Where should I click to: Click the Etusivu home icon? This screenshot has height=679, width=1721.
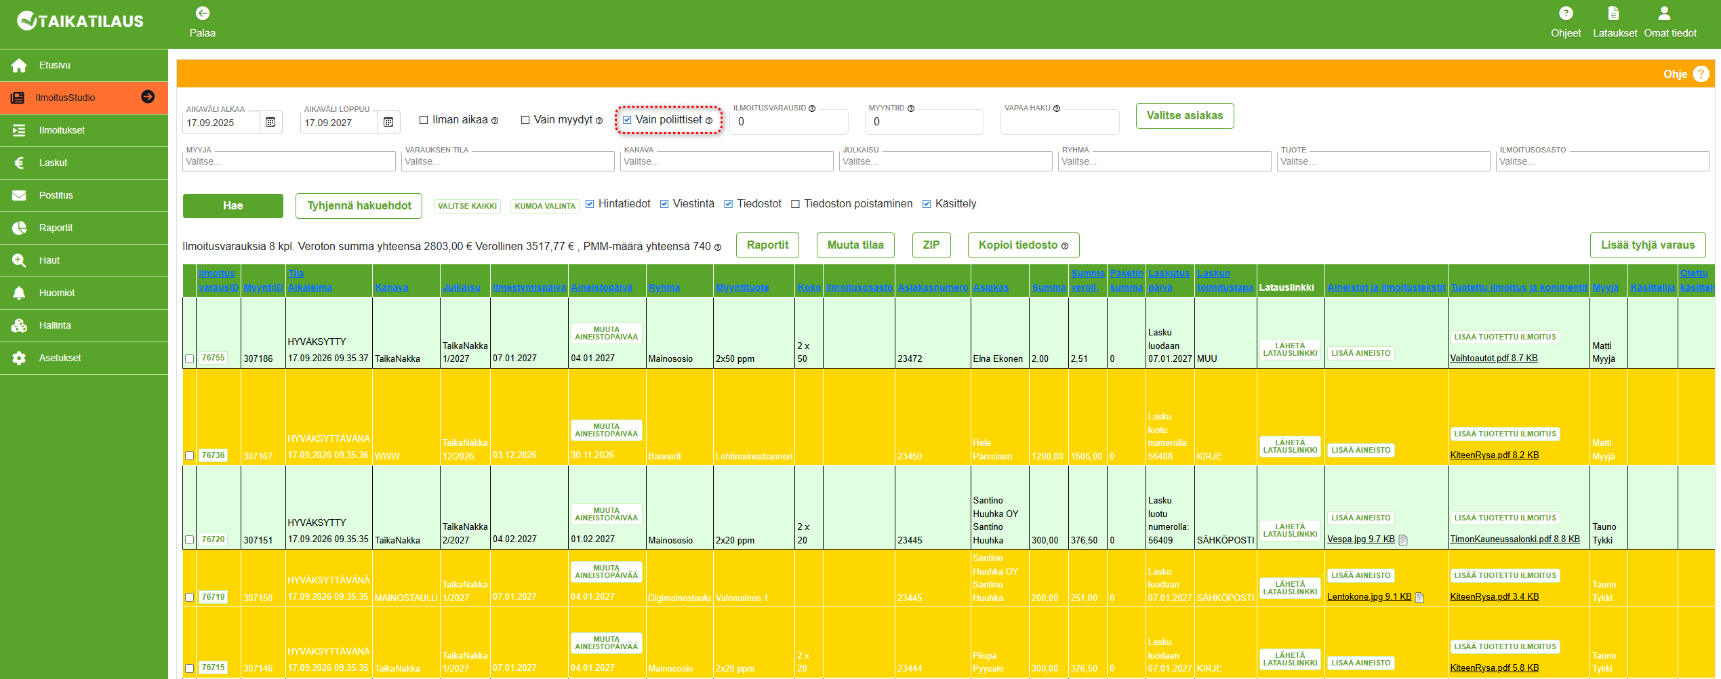[19, 65]
